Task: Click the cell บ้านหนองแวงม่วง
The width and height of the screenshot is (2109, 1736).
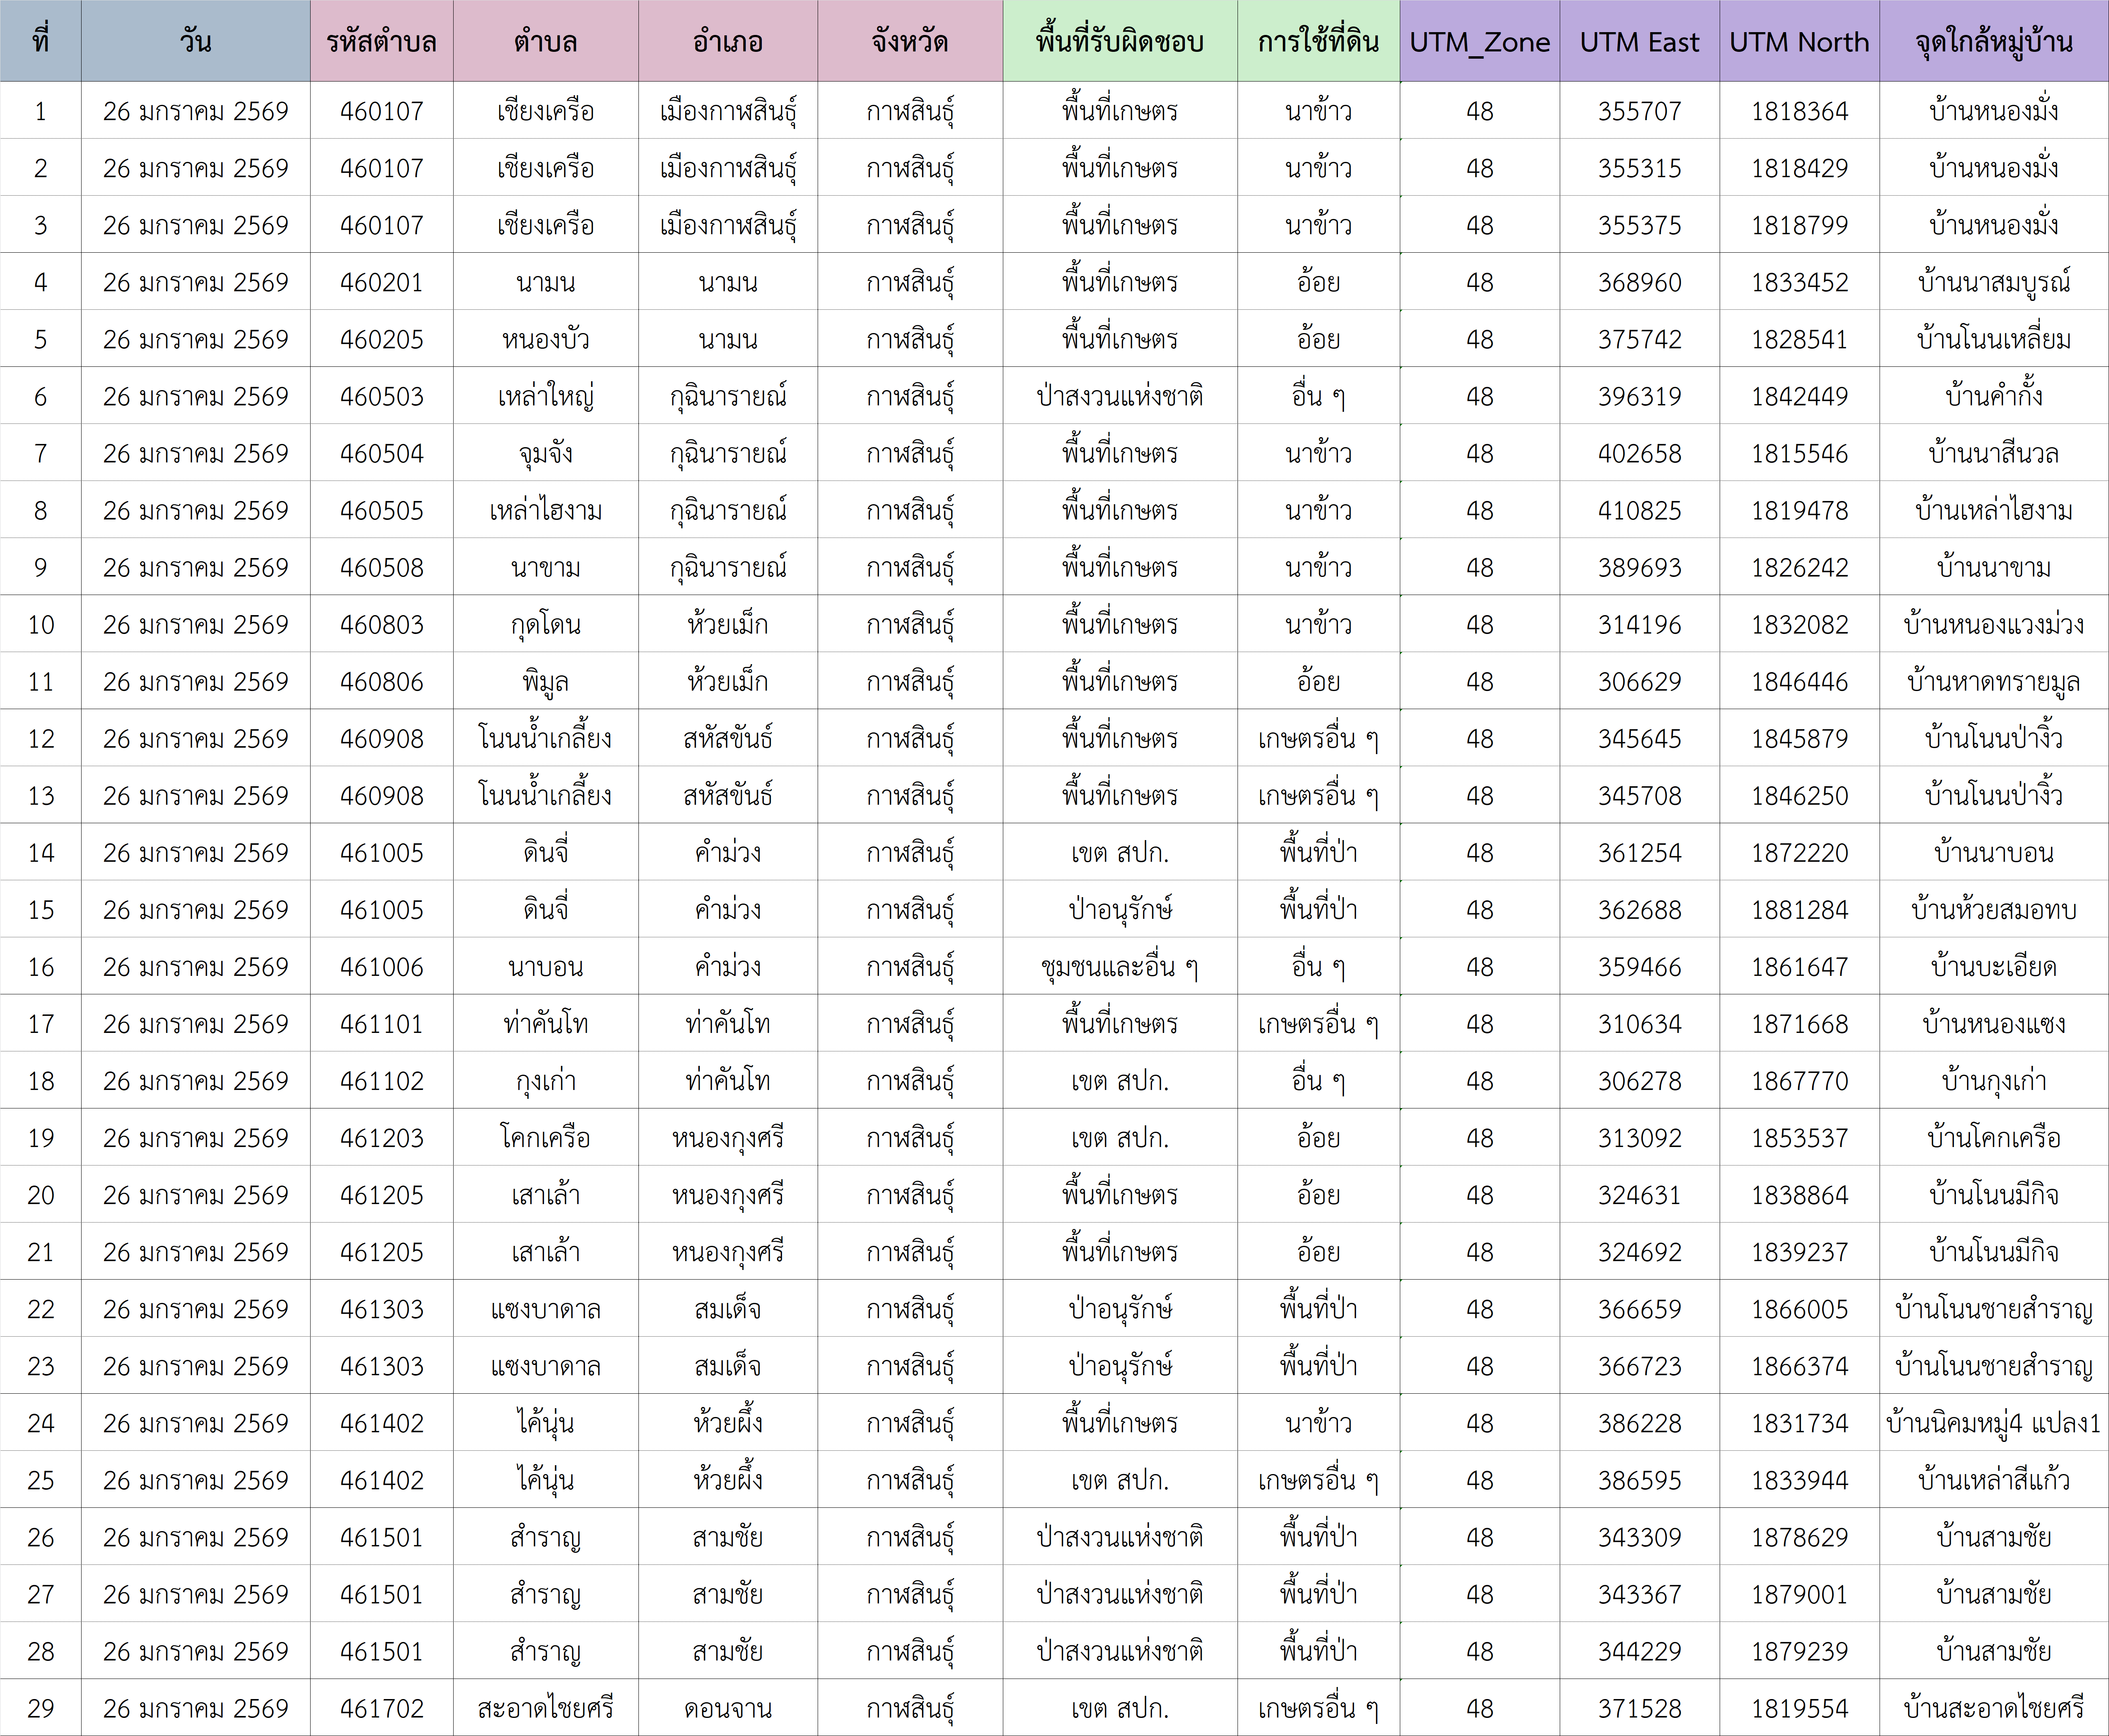Action: coord(1993,624)
